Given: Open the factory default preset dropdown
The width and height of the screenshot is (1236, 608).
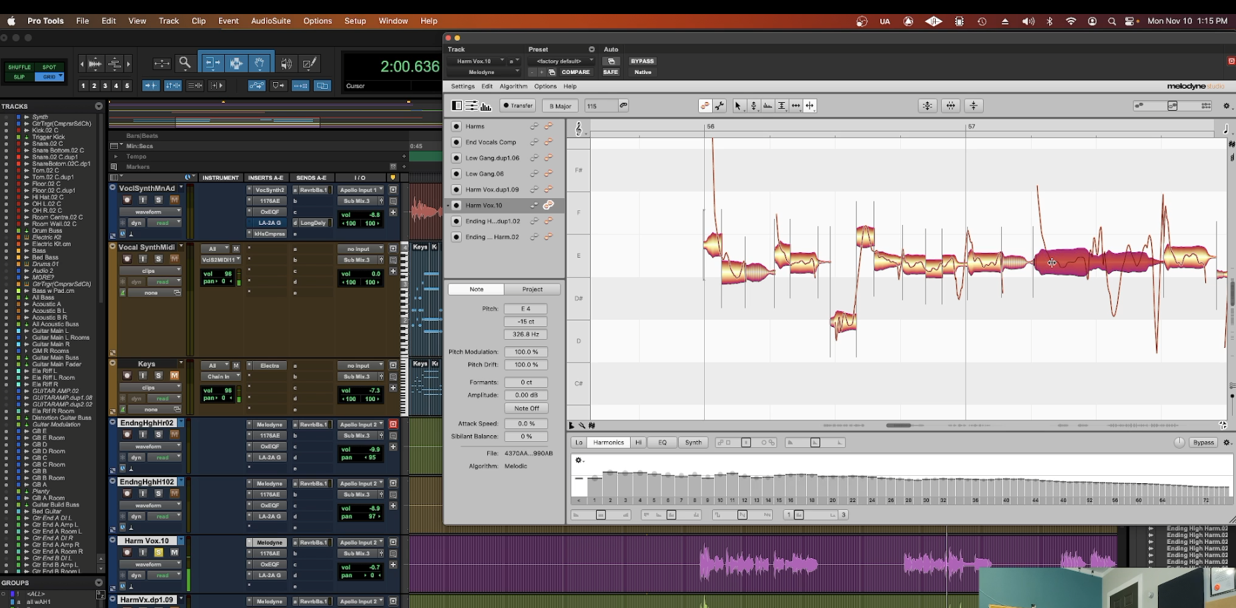Looking at the screenshot, I should (x=560, y=61).
